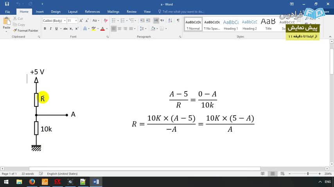Image resolution: width=334 pixels, height=187 pixels.
Task: Toggle Italic formatting
Action: click(x=50, y=28)
